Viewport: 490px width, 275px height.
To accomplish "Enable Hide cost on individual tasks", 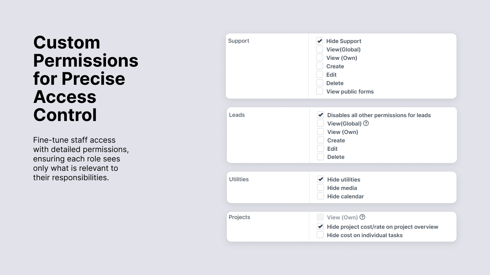I will (320, 235).
